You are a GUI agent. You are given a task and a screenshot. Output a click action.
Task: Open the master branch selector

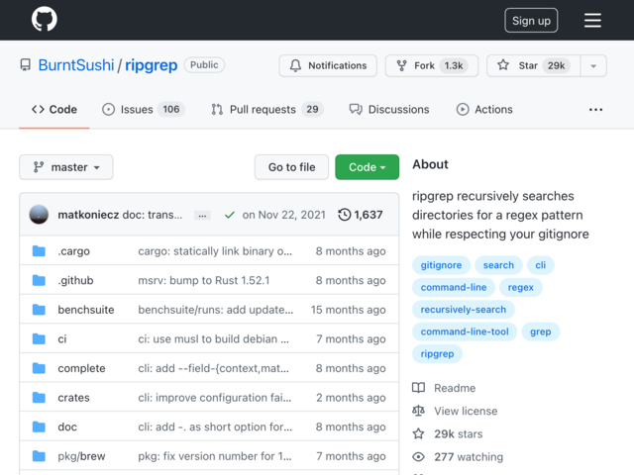click(66, 167)
